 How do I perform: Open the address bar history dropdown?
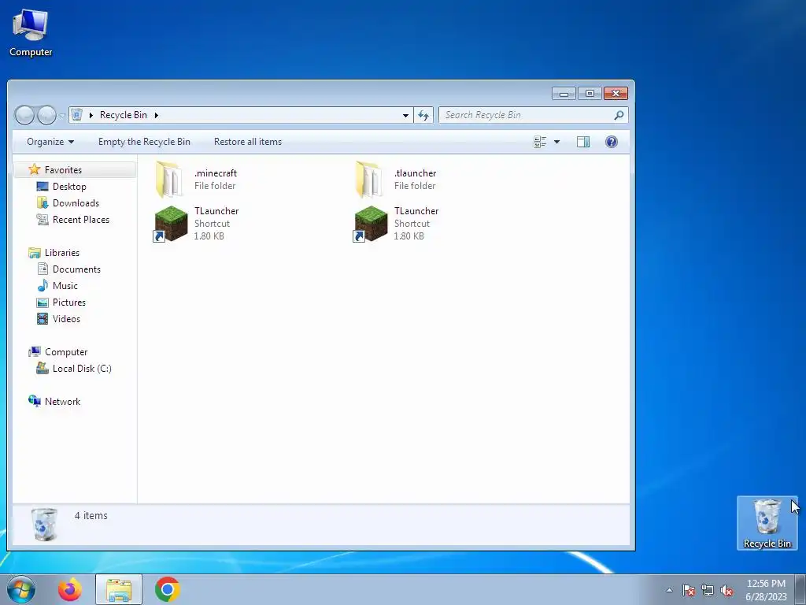pyautogui.click(x=405, y=115)
